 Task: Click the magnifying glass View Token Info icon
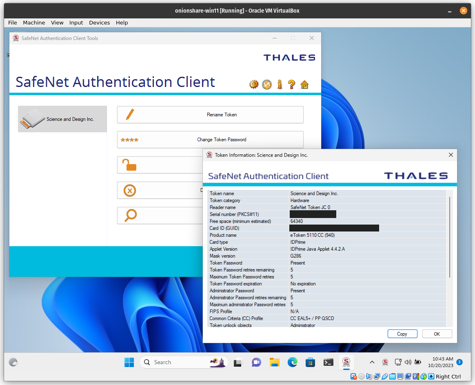tap(131, 216)
